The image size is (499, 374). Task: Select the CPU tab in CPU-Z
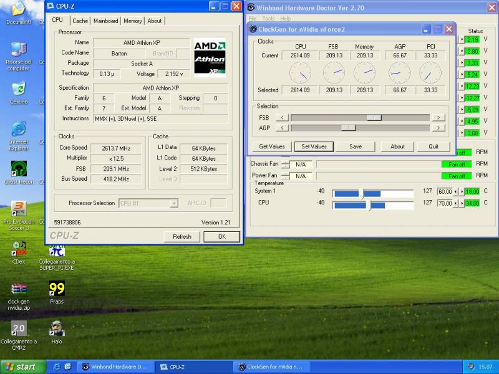pyautogui.click(x=57, y=20)
